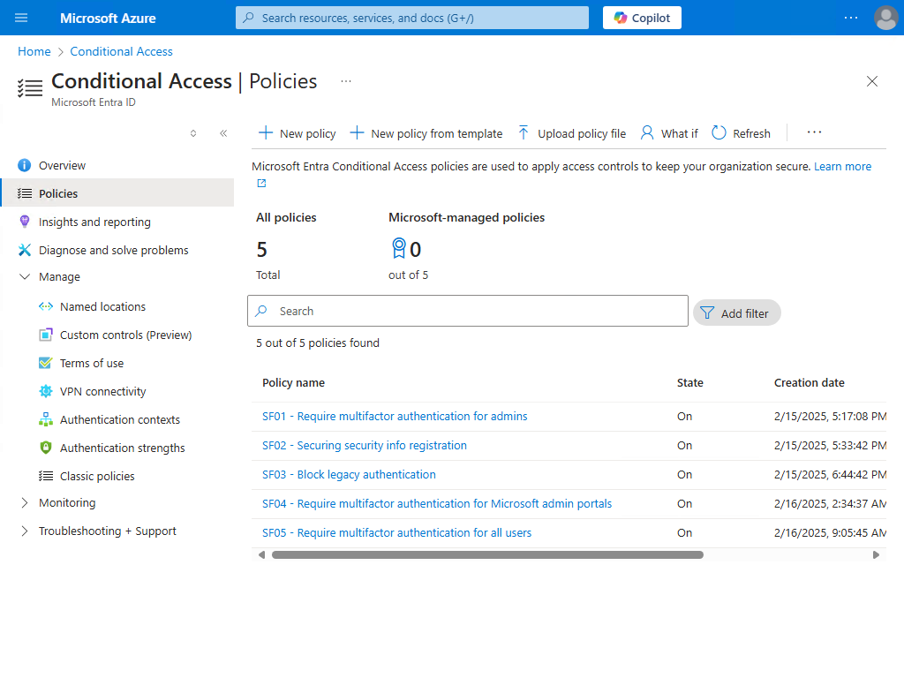Sort by Policy name column header

click(x=293, y=382)
